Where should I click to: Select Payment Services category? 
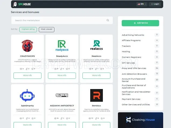[x=140, y=99]
